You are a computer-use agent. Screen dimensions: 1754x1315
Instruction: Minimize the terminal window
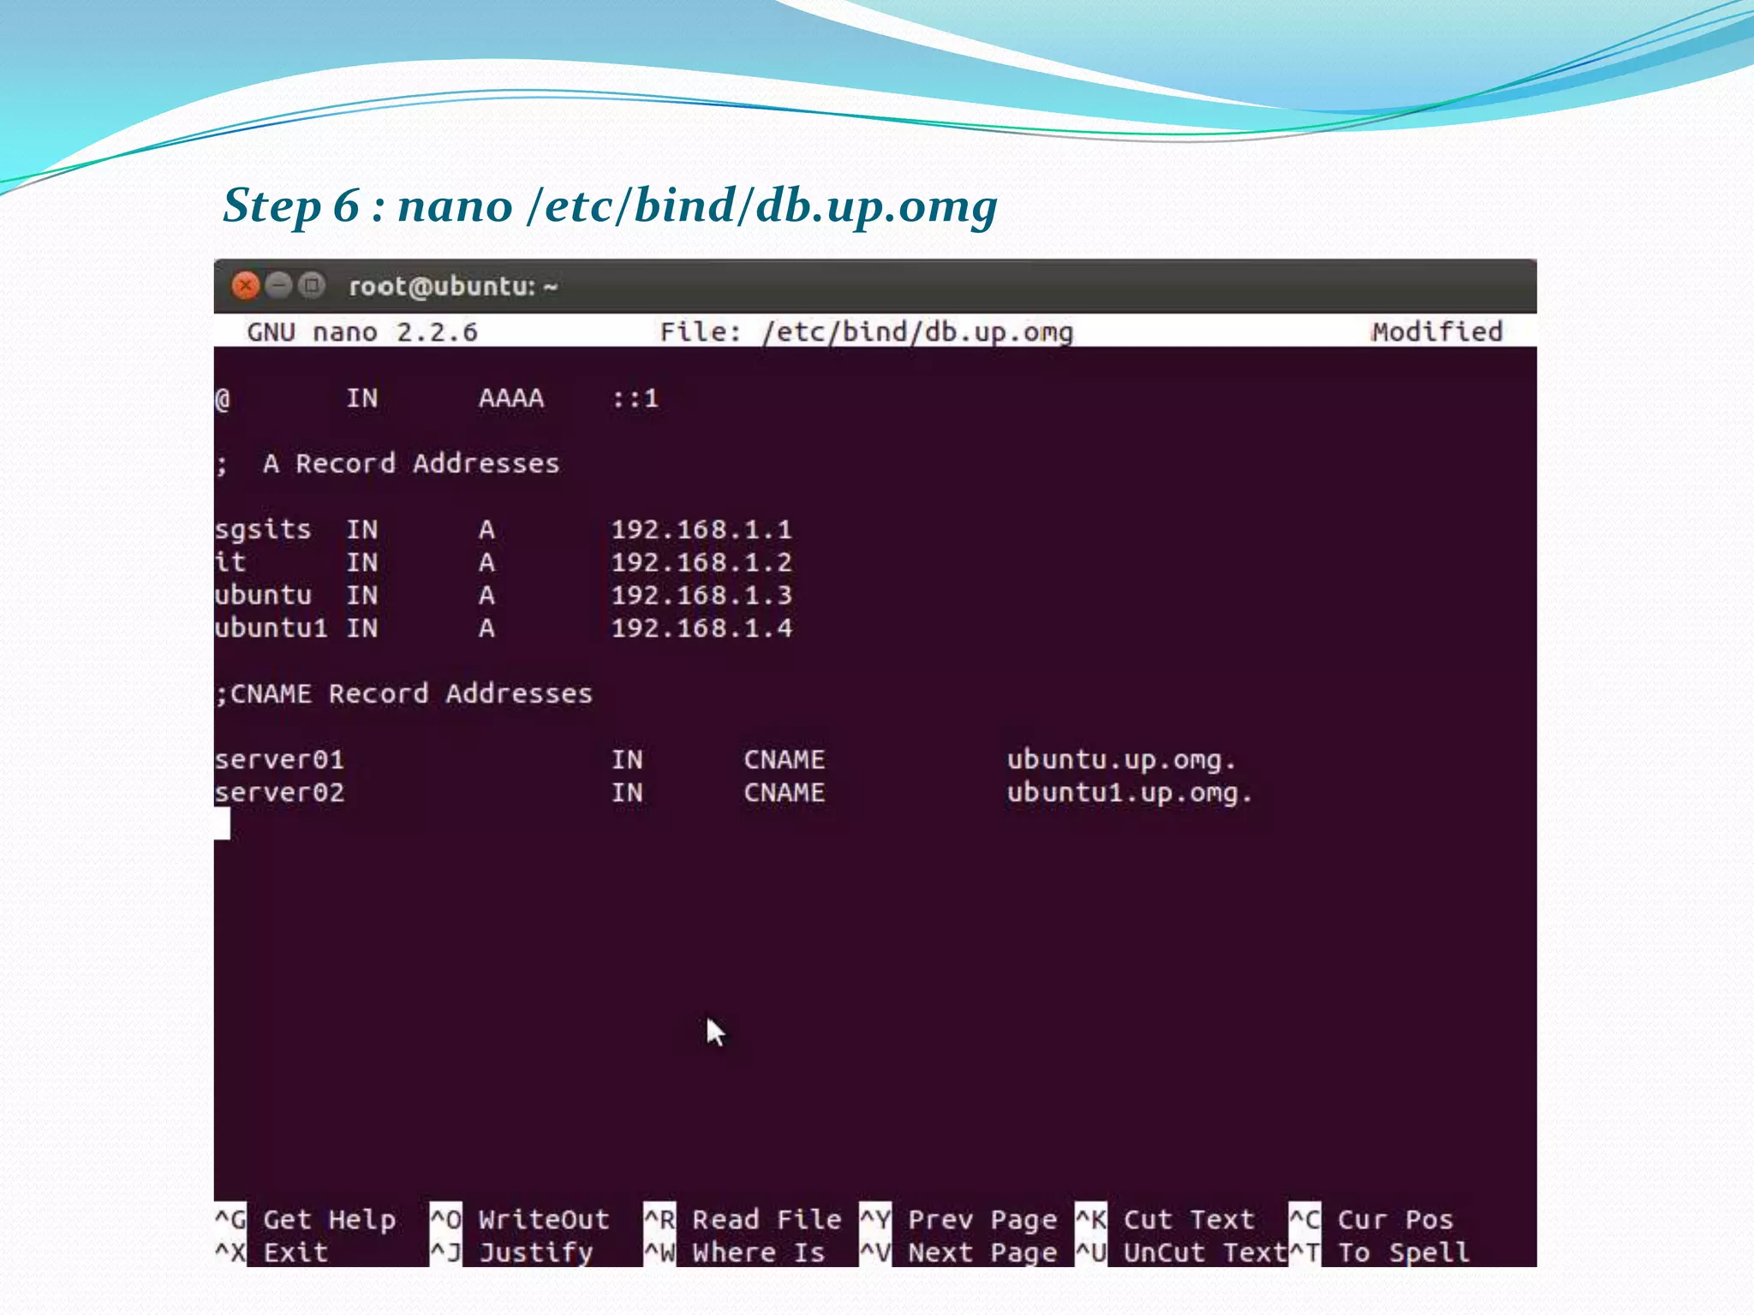(279, 285)
